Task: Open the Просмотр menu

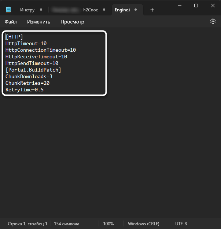Action: click(x=72, y=22)
